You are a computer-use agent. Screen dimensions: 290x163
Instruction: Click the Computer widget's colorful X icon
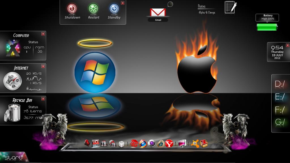coord(12,48)
